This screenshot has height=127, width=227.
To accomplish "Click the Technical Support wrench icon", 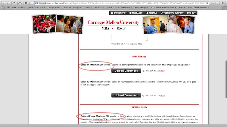I will click(162, 13).
